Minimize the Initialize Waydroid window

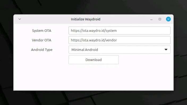pos(151,19)
